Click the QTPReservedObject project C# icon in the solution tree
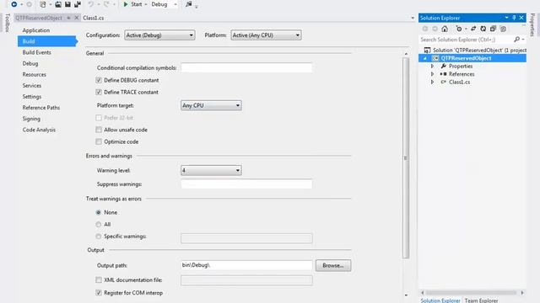Viewport: 540px width, 303px height. pyautogui.click(x=435, y=58)
